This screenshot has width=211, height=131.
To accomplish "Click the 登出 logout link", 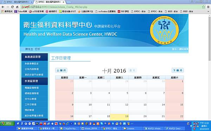I will (174, 49).
